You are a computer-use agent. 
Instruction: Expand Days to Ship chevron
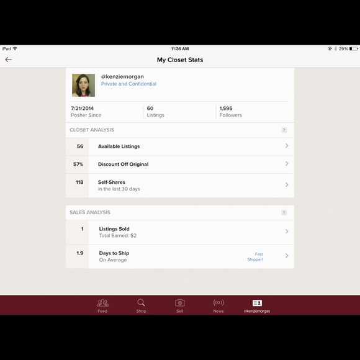287,256
